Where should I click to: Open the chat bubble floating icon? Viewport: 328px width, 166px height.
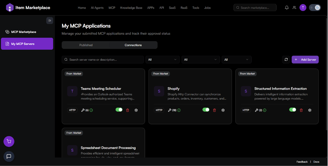pos(9,156)
